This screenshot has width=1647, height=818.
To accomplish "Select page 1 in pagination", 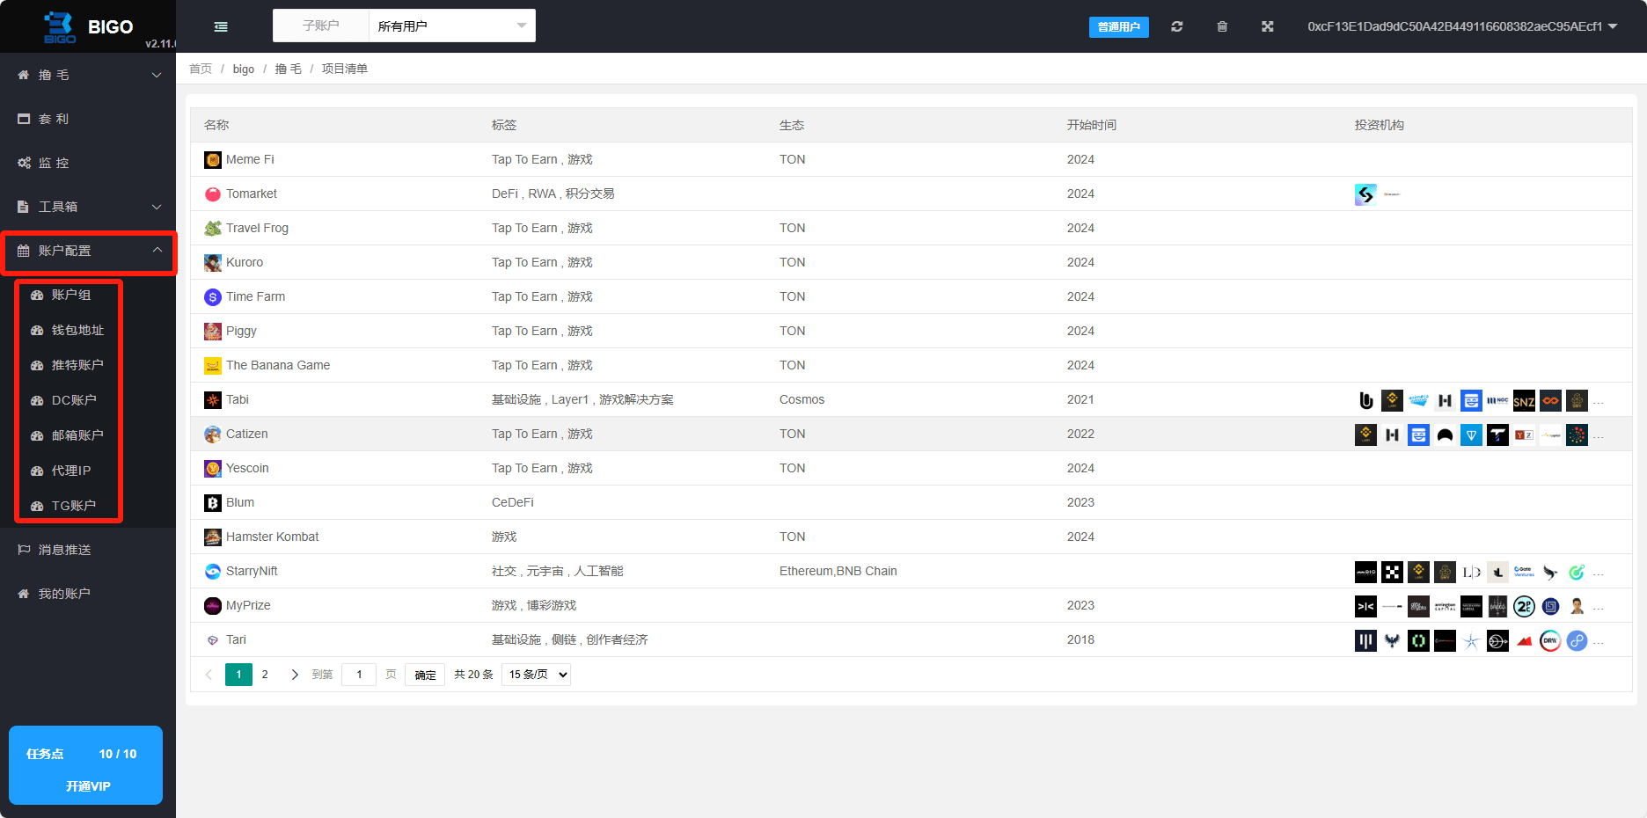I will [x=238, y=675].
